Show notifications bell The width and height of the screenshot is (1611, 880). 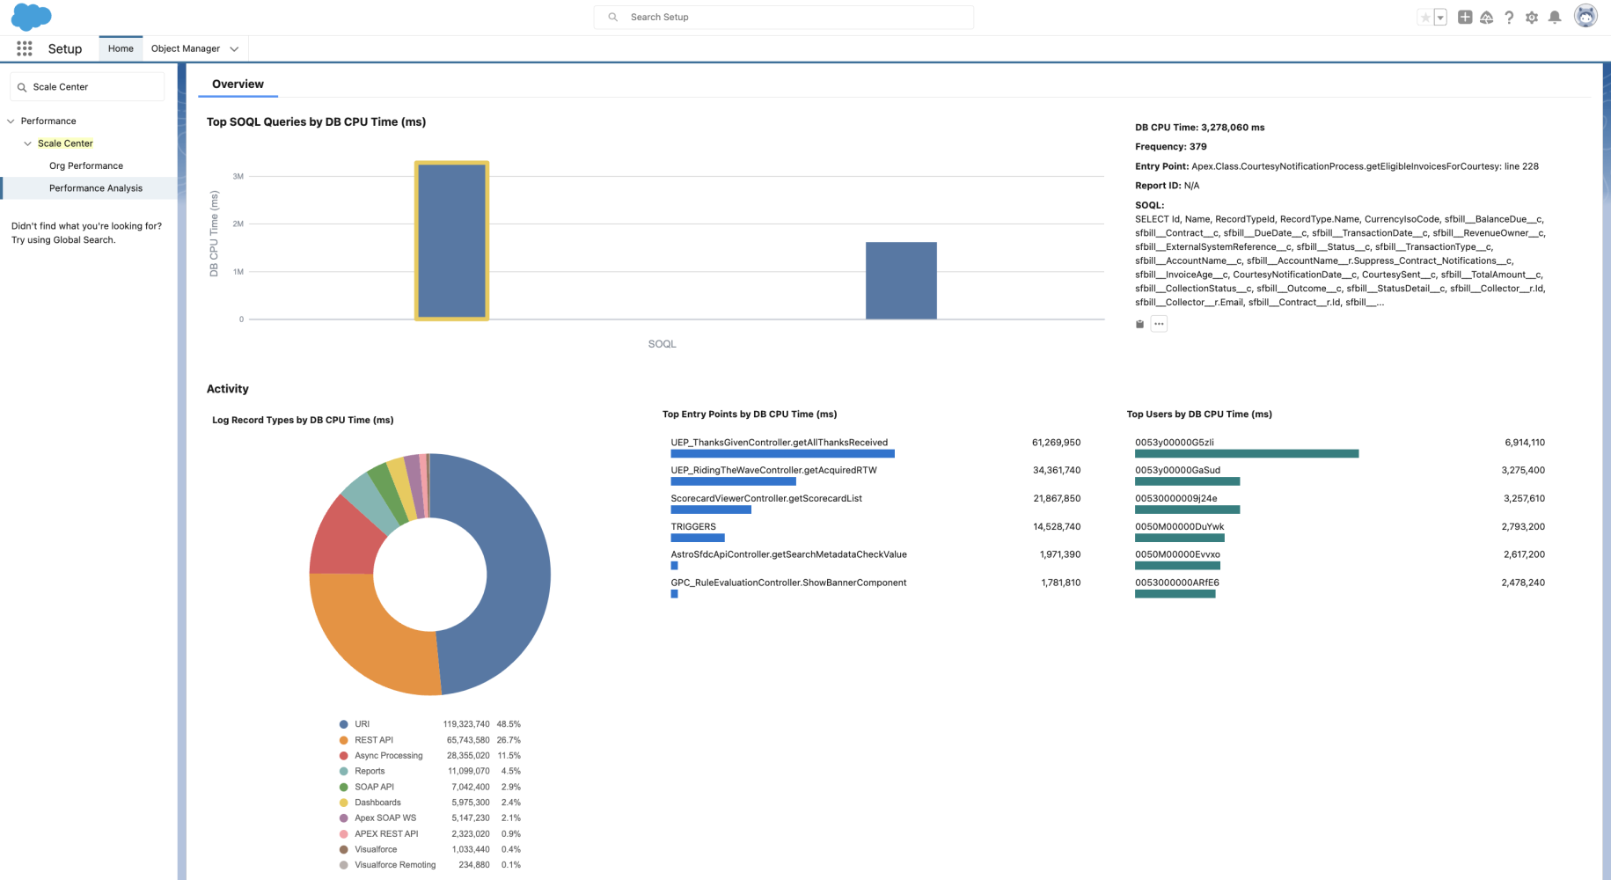point(1555,17)
